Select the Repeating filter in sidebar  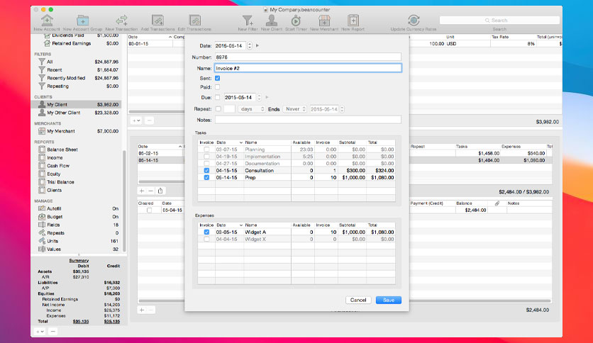point(78,86)
